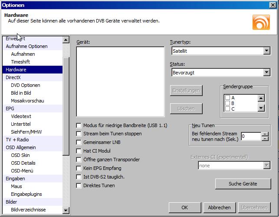Select DirectX in the options tree
The image size is (279, 217).
(x=13, y=77)
